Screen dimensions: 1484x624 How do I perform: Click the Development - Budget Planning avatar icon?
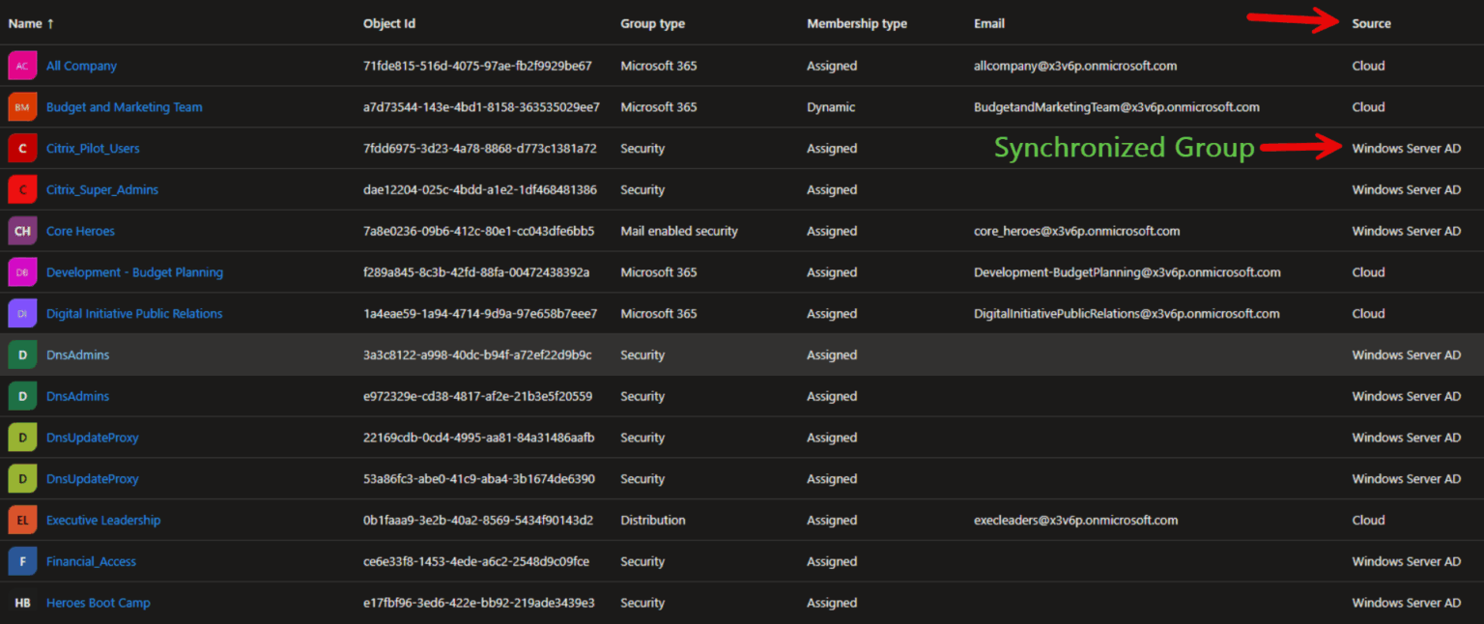[x=22, y=272]
